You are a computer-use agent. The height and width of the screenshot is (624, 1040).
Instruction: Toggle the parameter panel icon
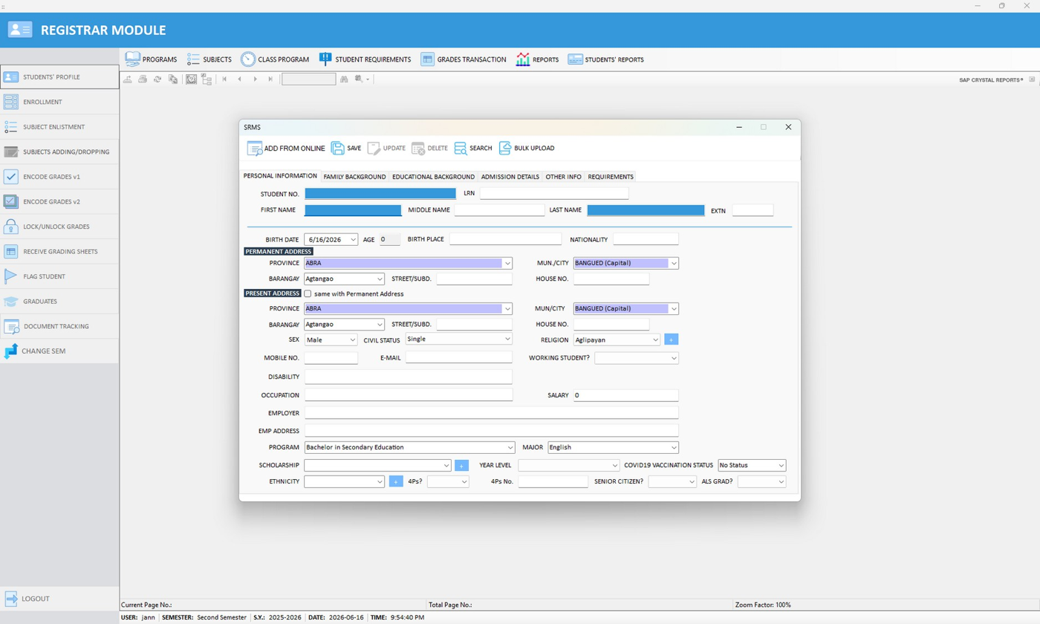click(x=191, y=79)
